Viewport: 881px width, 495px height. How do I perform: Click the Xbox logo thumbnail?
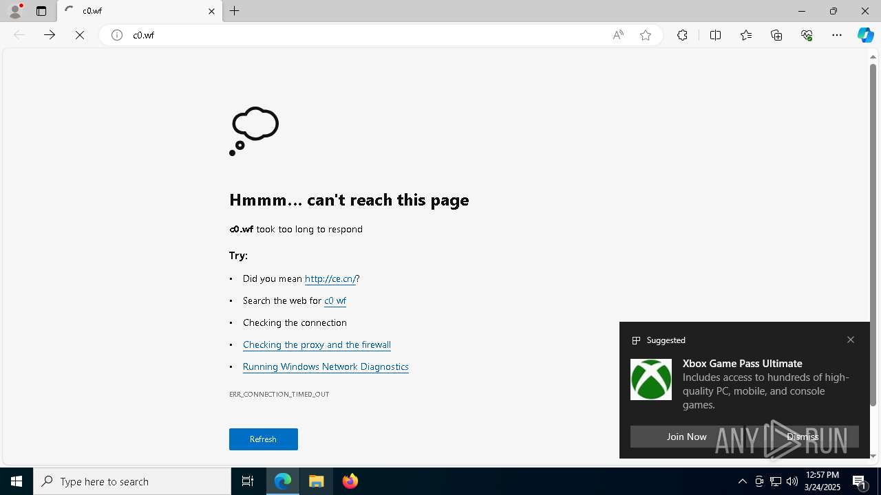point(651,379)
